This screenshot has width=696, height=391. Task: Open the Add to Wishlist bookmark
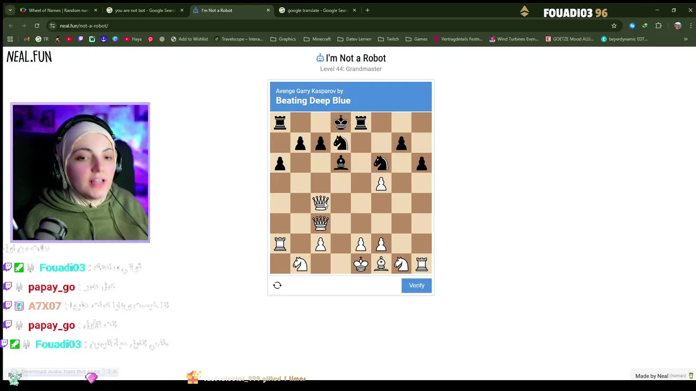click(189, 39)
